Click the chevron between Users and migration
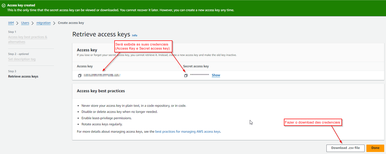Image resolution: width=386 pixels, height=154 pixels. click(33, 23)
